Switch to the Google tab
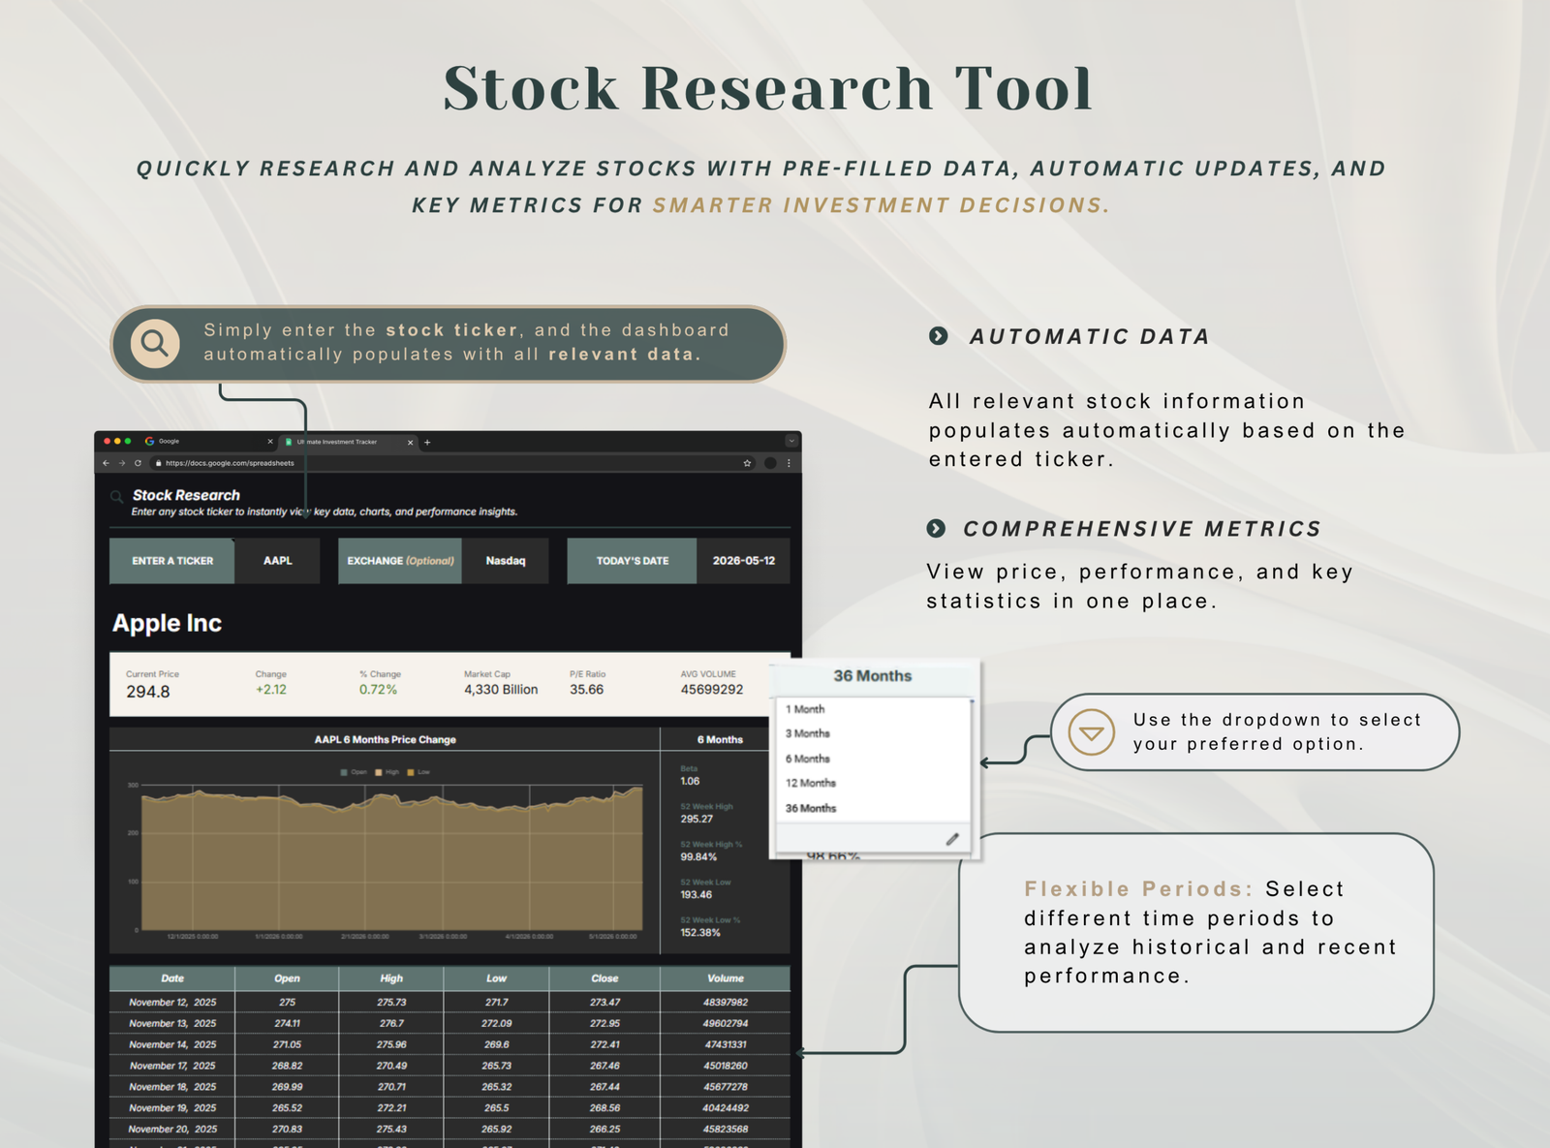Image resolution: width=1550 pixels, height=1148 pixels. (x=208, y=442)
